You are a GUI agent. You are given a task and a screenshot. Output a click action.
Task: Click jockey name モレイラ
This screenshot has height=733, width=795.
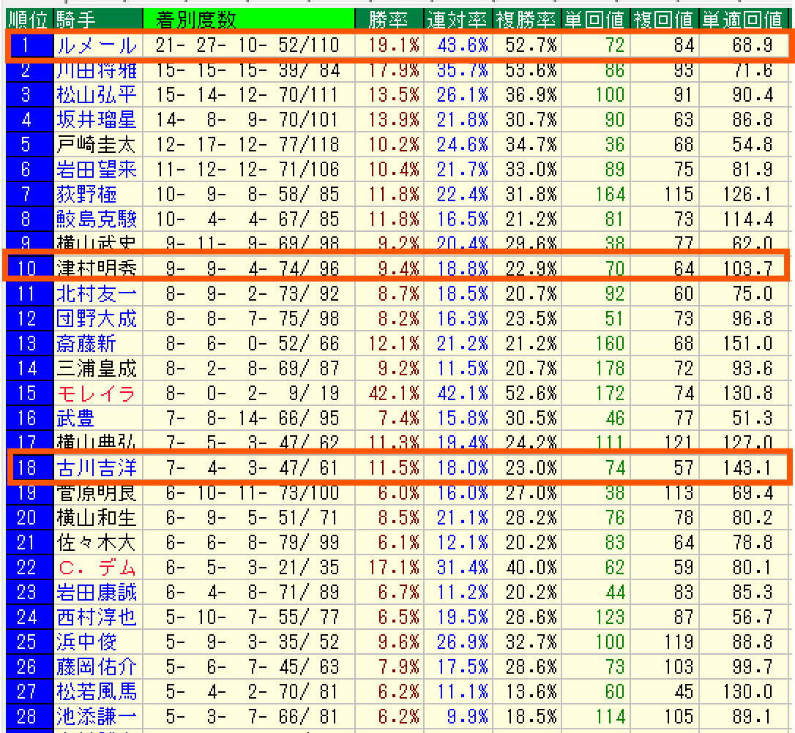(x=97, y=394)
